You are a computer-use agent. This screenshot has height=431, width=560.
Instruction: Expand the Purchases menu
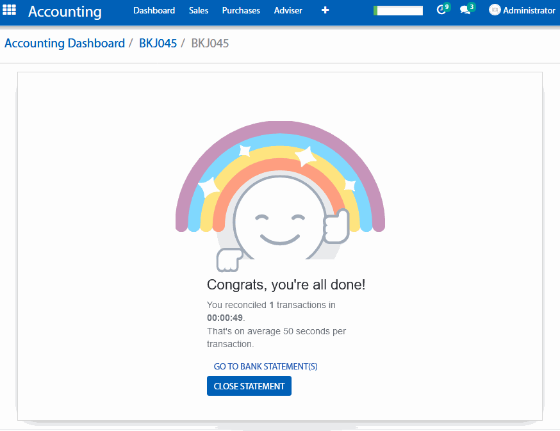pyautogui.click(x=241, y=11)
